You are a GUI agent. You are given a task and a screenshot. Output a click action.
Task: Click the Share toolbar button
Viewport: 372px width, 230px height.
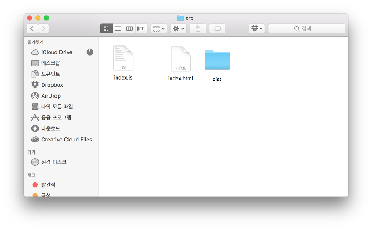click(x=198, y=28)
